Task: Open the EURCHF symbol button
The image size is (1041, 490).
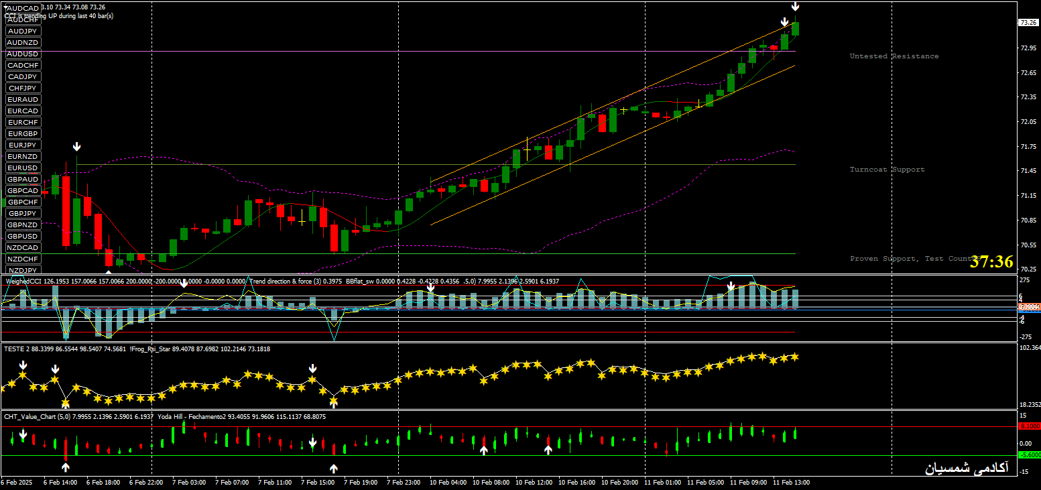Action: click(x=23, y=122)
